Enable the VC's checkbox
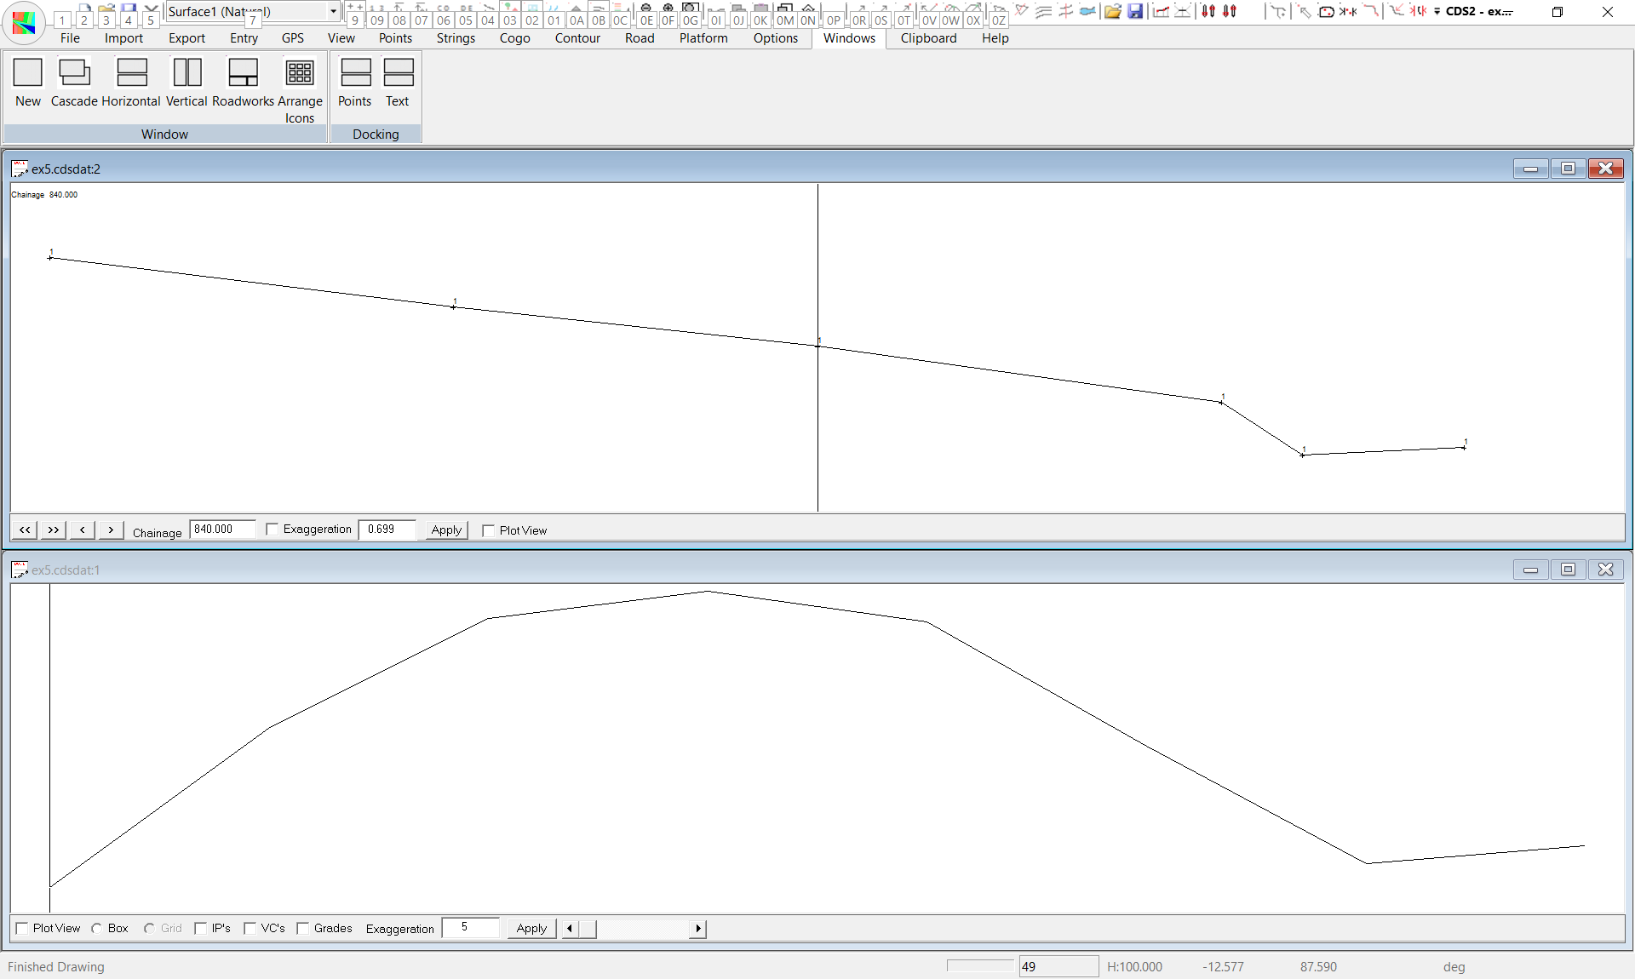Viewport: 1635px width, 979px height. point(250,929)
